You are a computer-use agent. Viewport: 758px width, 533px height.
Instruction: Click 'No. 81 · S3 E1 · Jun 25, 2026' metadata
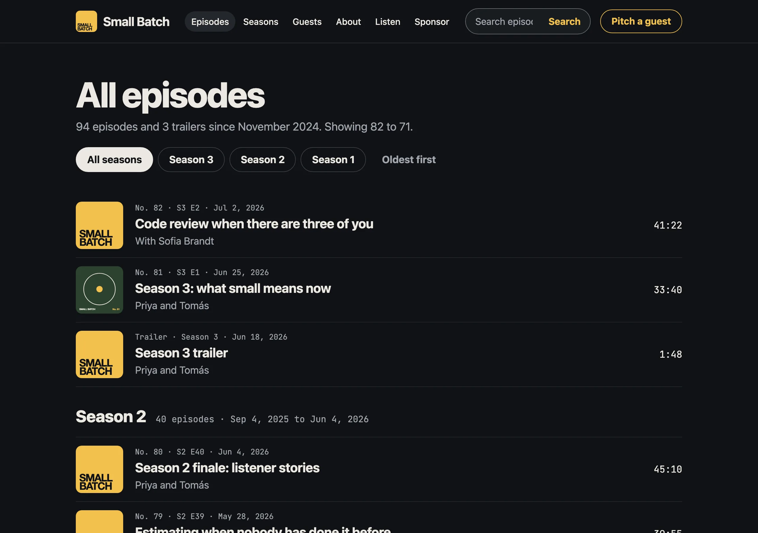(202, 272)
